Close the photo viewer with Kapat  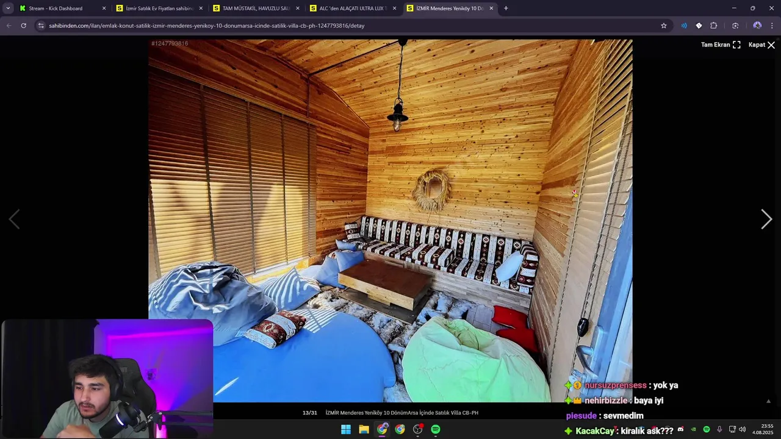761,45
